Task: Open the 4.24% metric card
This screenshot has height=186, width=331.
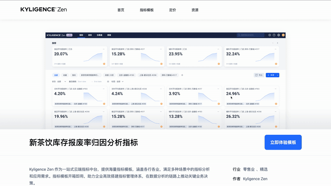Action: pos(137,96)
